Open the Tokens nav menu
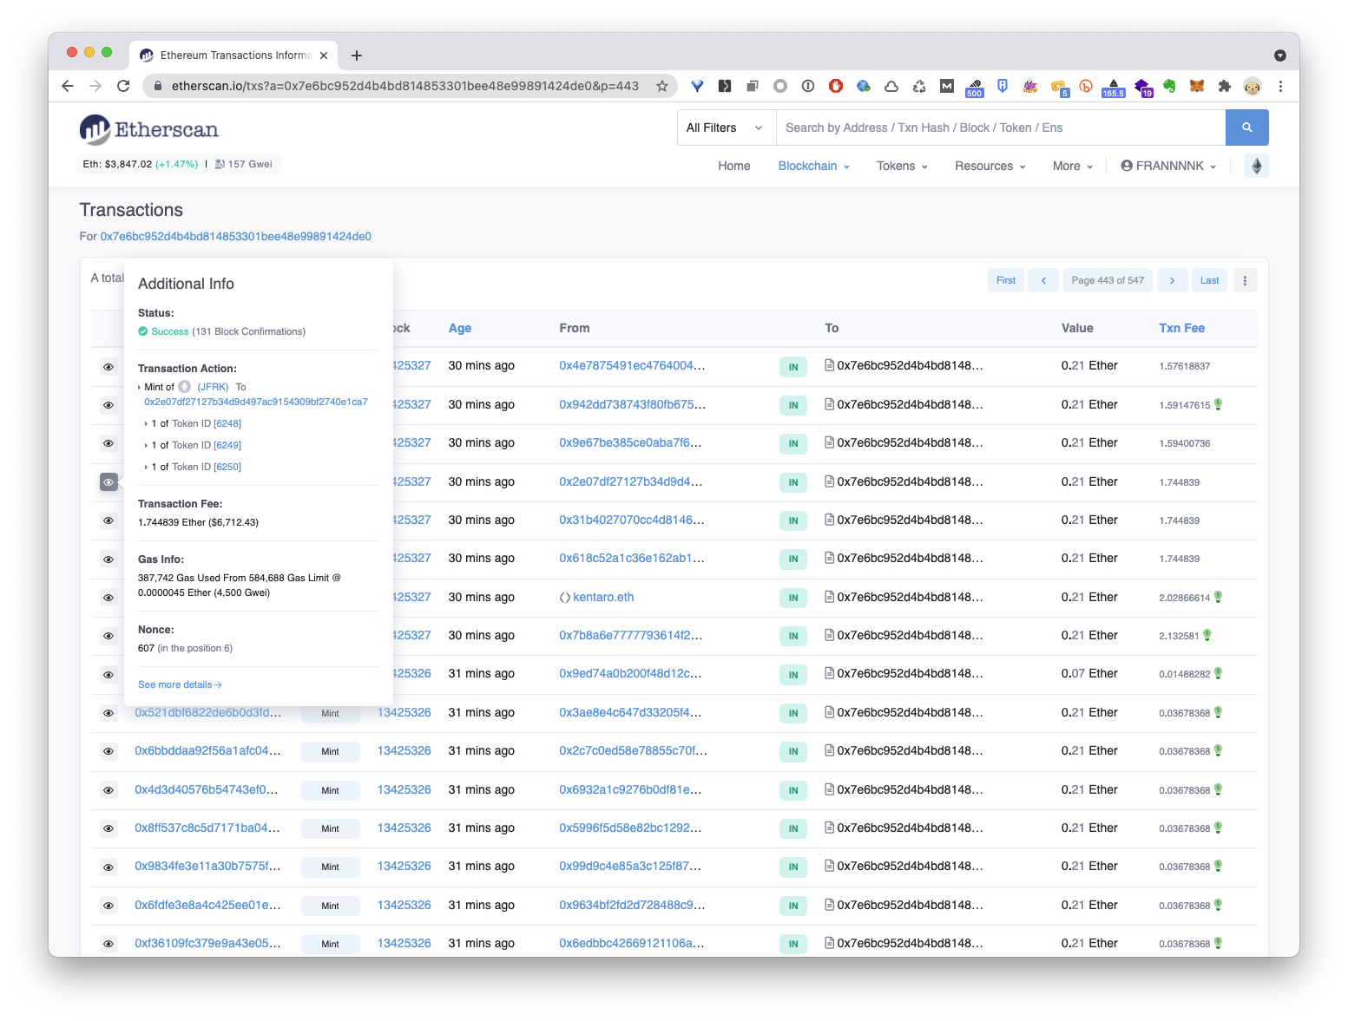Image resolution: width=1348 pixels, height=1021 pixels. coord(902,166)
